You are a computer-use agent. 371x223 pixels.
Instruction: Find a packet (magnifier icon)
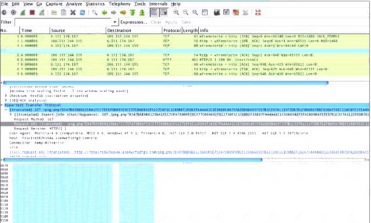click(x=95, y=12)
